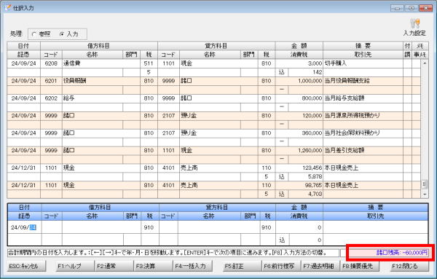Image resolution: width=437 pixels, height=279 pixels.
Task: Click the journal list scrollbar thumb
Action: (425, 184)
